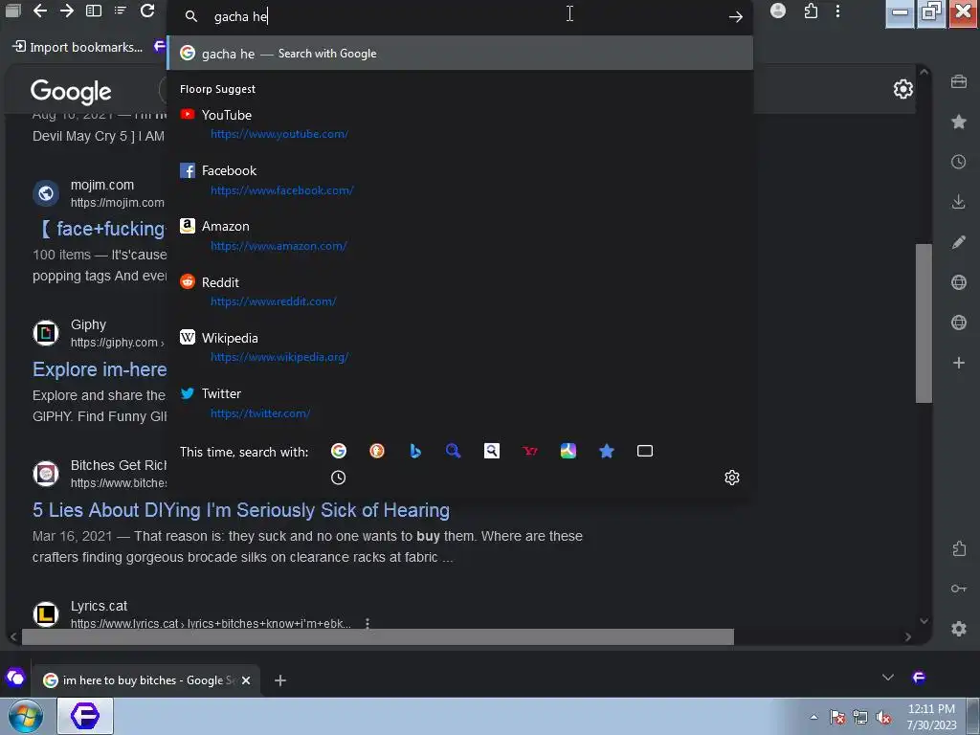The width and height of the screenshot is (980, 735).
Task: Search with the white-square magnifier engine icon
Action: tap(492, 451)
